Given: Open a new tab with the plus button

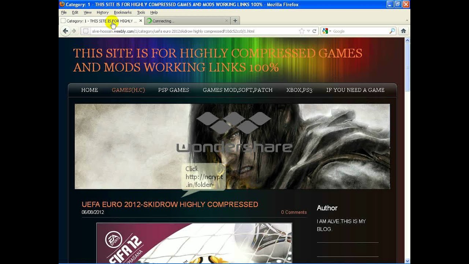Looking at the screenshot, I should tap(235, 21).
